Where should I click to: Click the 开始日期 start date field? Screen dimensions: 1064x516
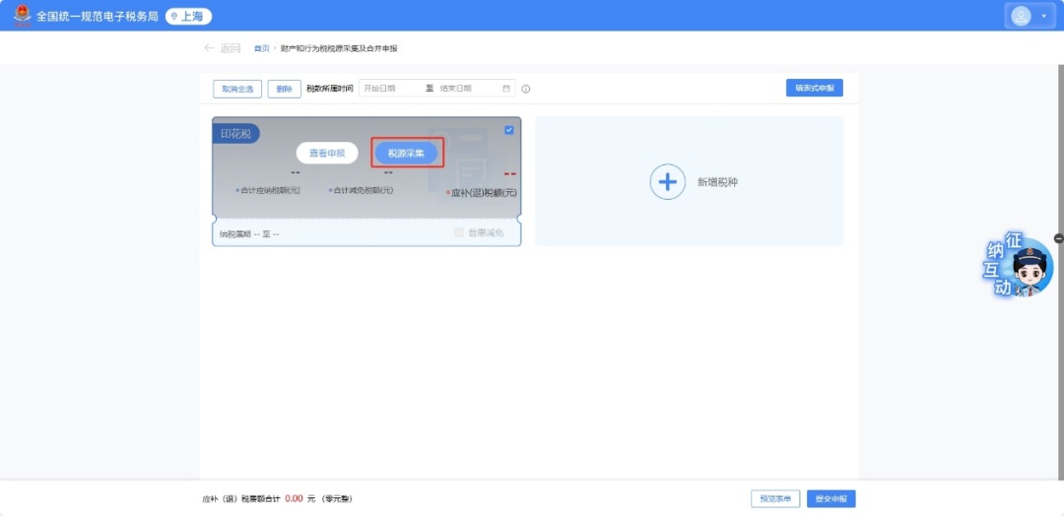pos(391,89)
